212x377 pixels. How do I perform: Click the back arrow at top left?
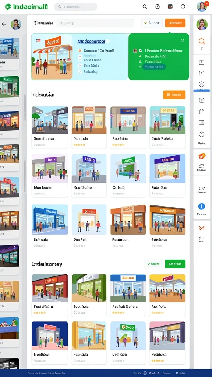pos(4,24)
